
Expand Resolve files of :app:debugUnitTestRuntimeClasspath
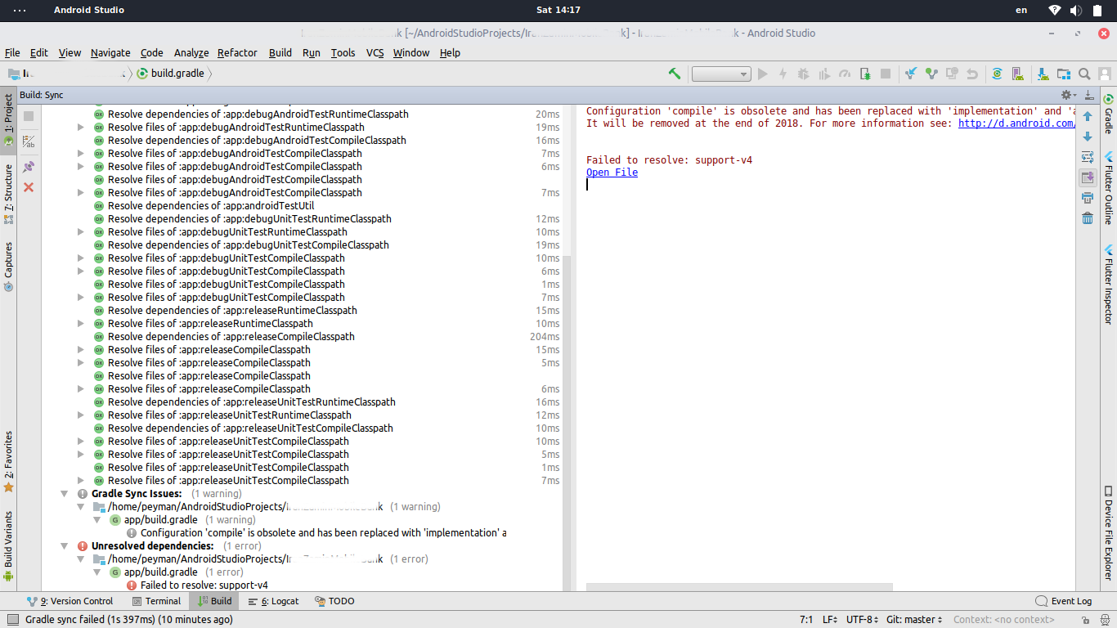[x=80, y=232]
